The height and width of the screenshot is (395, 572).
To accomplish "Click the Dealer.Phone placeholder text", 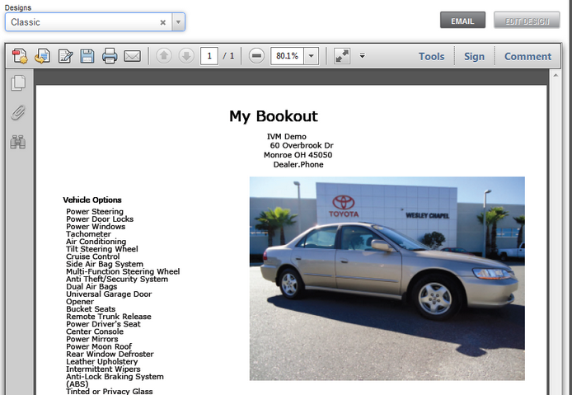I will coord(298,165).
